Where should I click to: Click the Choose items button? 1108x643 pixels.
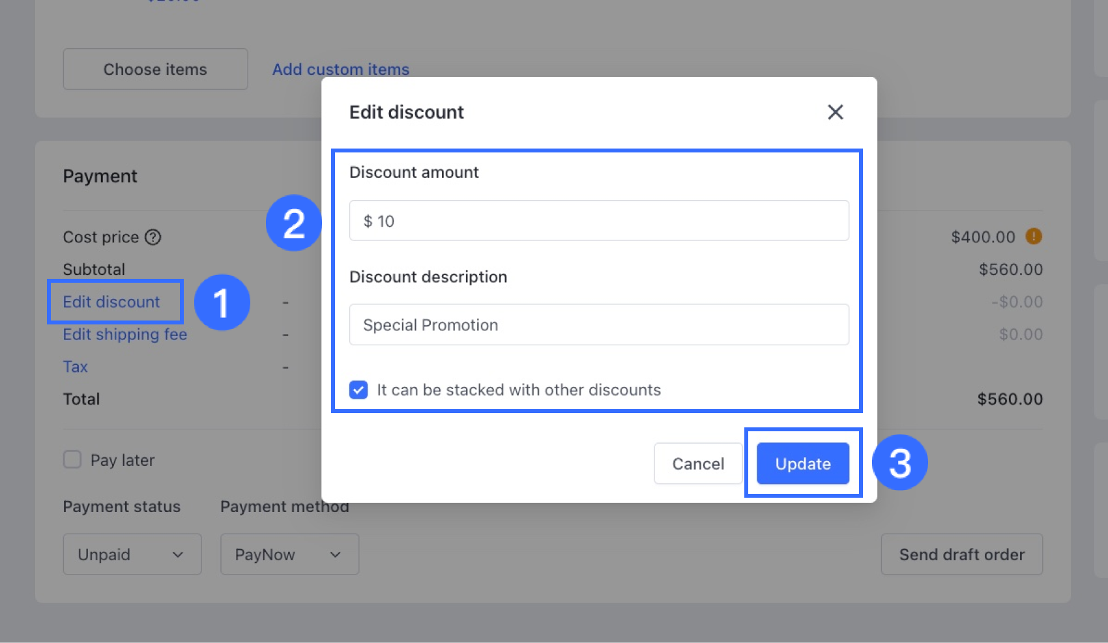click(155, 69)
